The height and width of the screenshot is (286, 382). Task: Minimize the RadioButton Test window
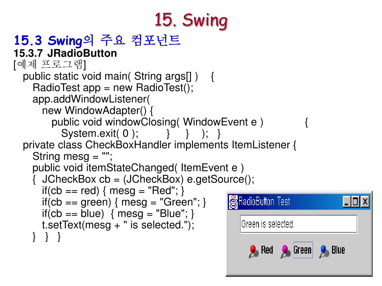point(347,201)
